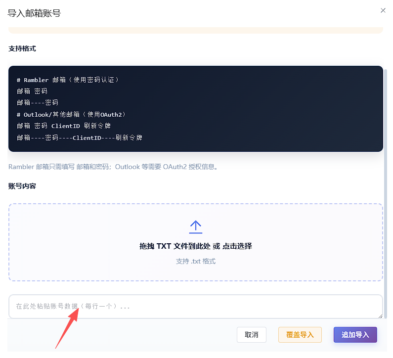Click the 支持 .txt 格式 hint text
This screenshot has width=393, height=358.
195,261
